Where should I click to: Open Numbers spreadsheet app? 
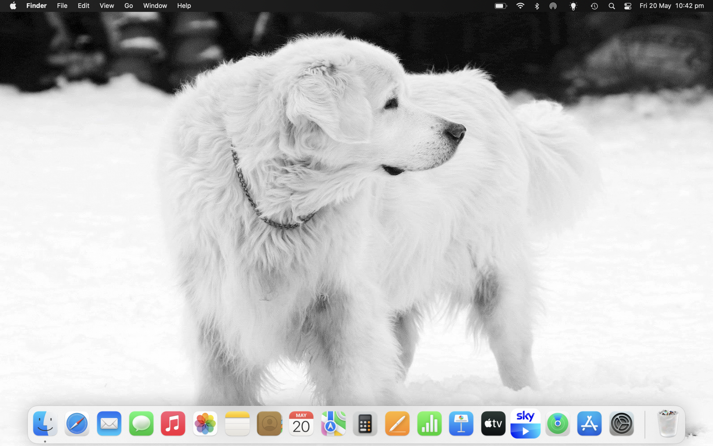429,424
